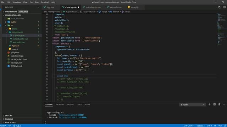Open the Run menu
Viewport: 227px width, 127px height.
tap(37, 2)
